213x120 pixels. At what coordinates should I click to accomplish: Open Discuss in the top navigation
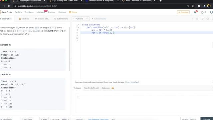click(62, 12)
